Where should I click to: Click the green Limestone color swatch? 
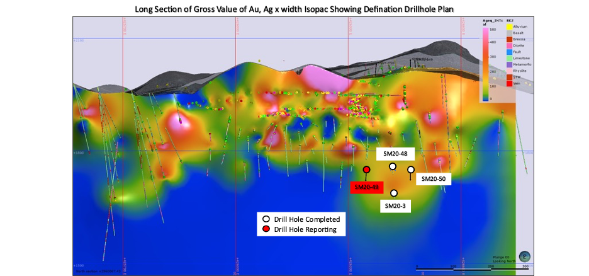[509, 58]
